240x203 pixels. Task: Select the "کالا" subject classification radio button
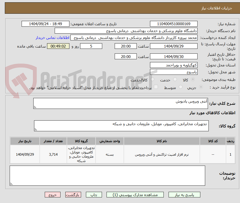click(x=193, y=80)
